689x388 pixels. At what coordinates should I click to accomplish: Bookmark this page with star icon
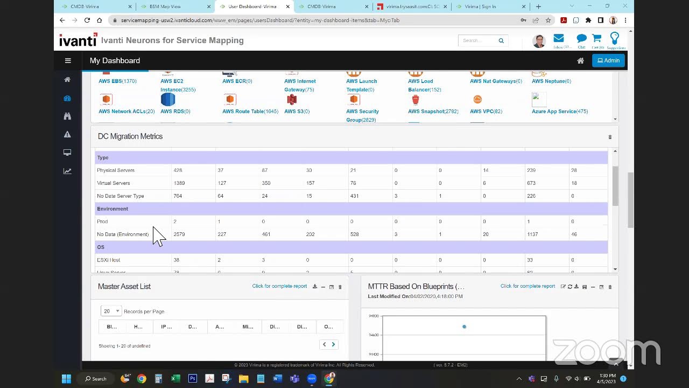point(548,20)
